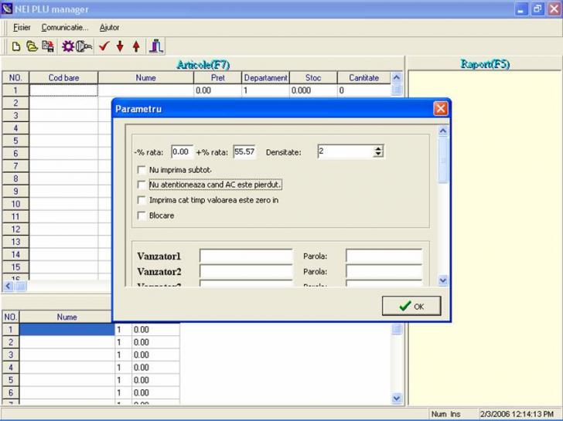Click the save file toolbar icon
The width and height of the screenshot is (563, 421).
click(48, 46)
